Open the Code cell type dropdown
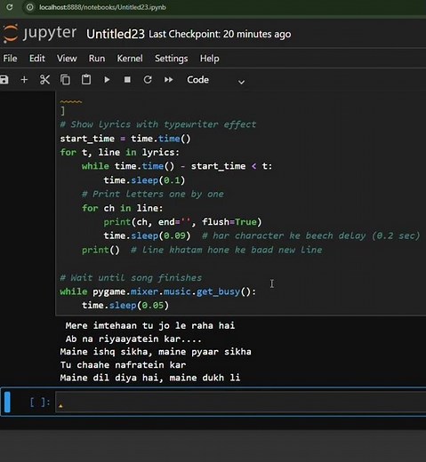The width and height of the screenshot is (426, 462). point(215,80)
